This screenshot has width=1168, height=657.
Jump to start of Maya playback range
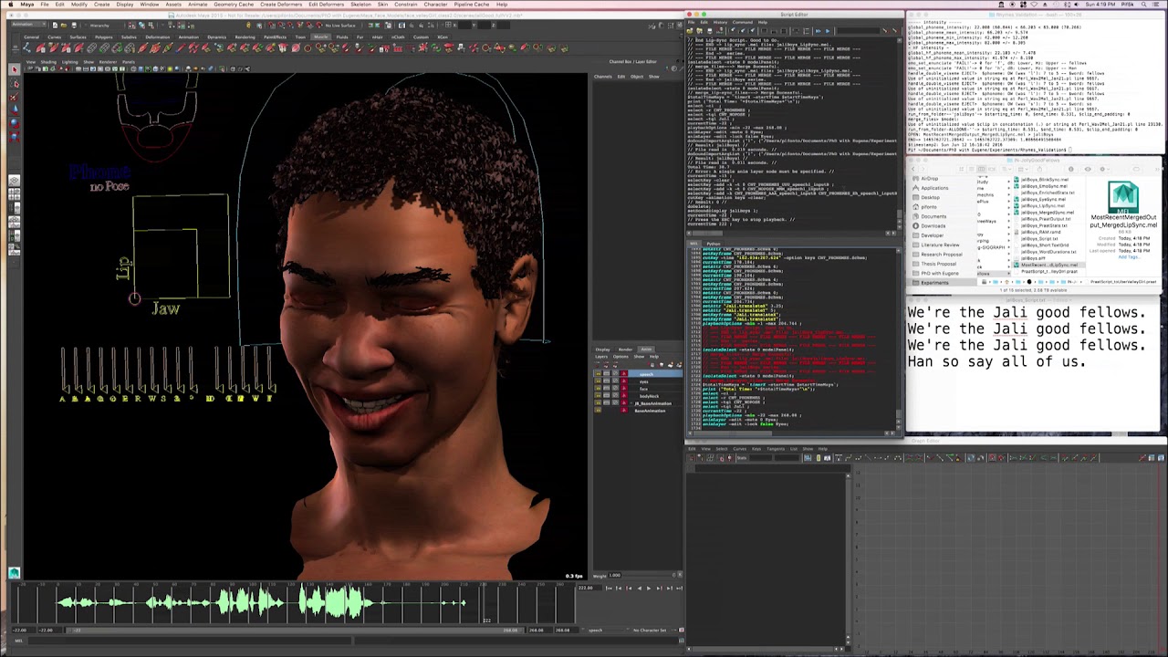[609, 589]
